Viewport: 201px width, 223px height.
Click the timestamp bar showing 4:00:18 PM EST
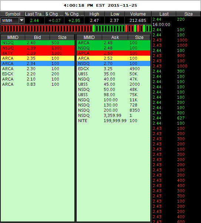pos(100,6)
